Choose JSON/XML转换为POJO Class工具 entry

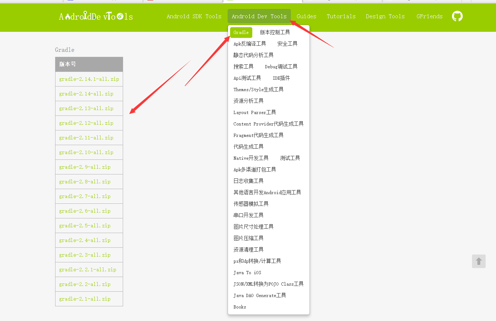(268, 284)
